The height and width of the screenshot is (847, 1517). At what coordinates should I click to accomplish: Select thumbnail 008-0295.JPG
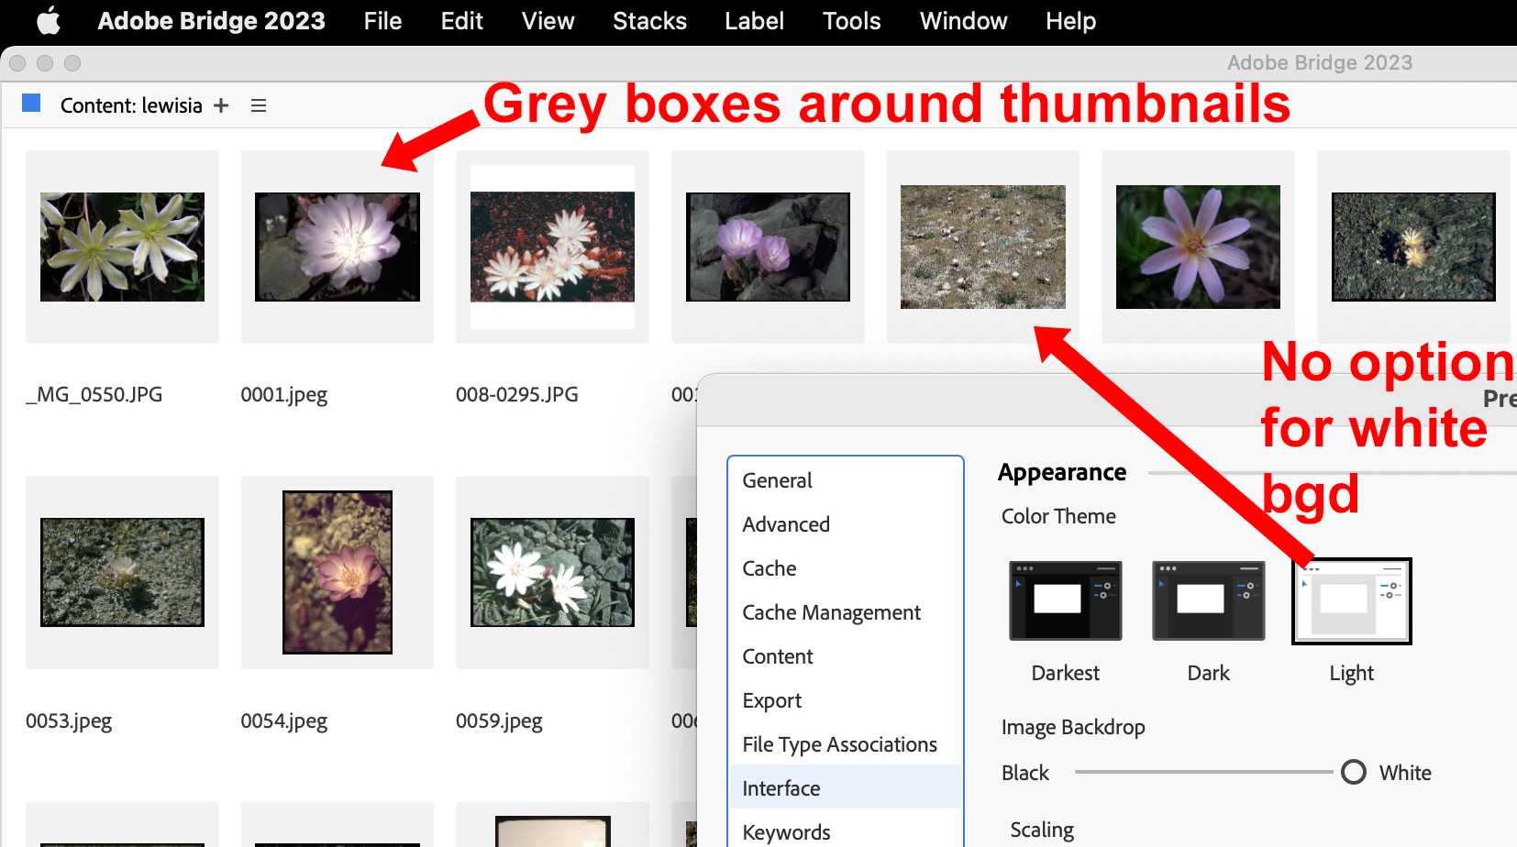click(x=552, y=247)
